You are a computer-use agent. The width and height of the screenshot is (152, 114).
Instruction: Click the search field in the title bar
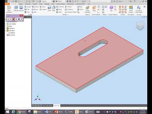tap(100, 1)
